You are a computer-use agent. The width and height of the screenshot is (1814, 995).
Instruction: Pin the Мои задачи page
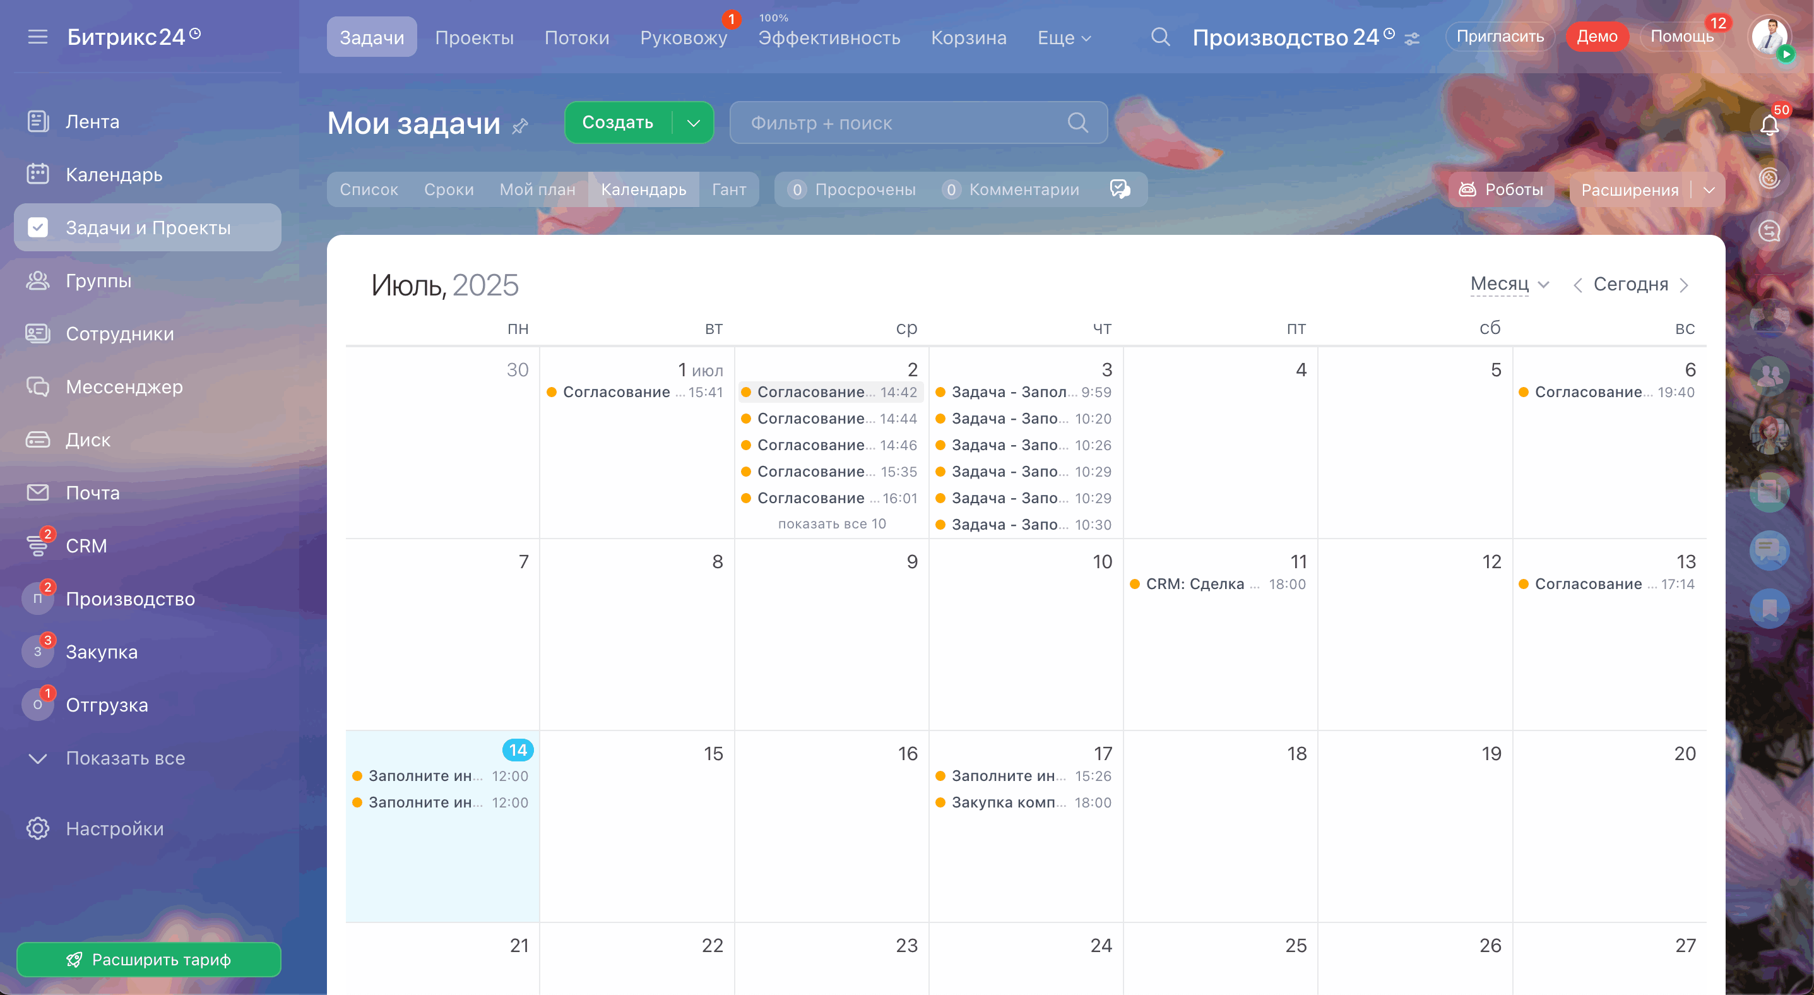click(519, 126)
